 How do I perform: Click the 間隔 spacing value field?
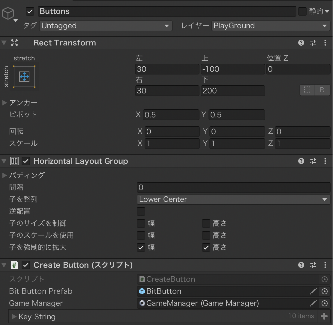coord(233,187)
